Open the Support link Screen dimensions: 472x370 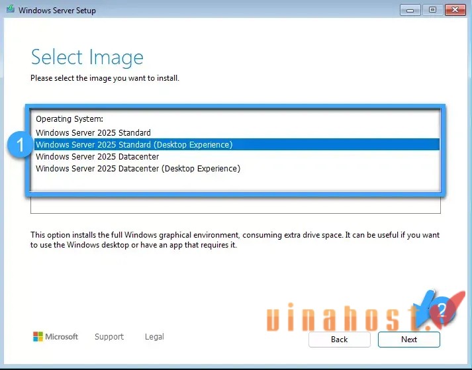(x=109, y=337)
